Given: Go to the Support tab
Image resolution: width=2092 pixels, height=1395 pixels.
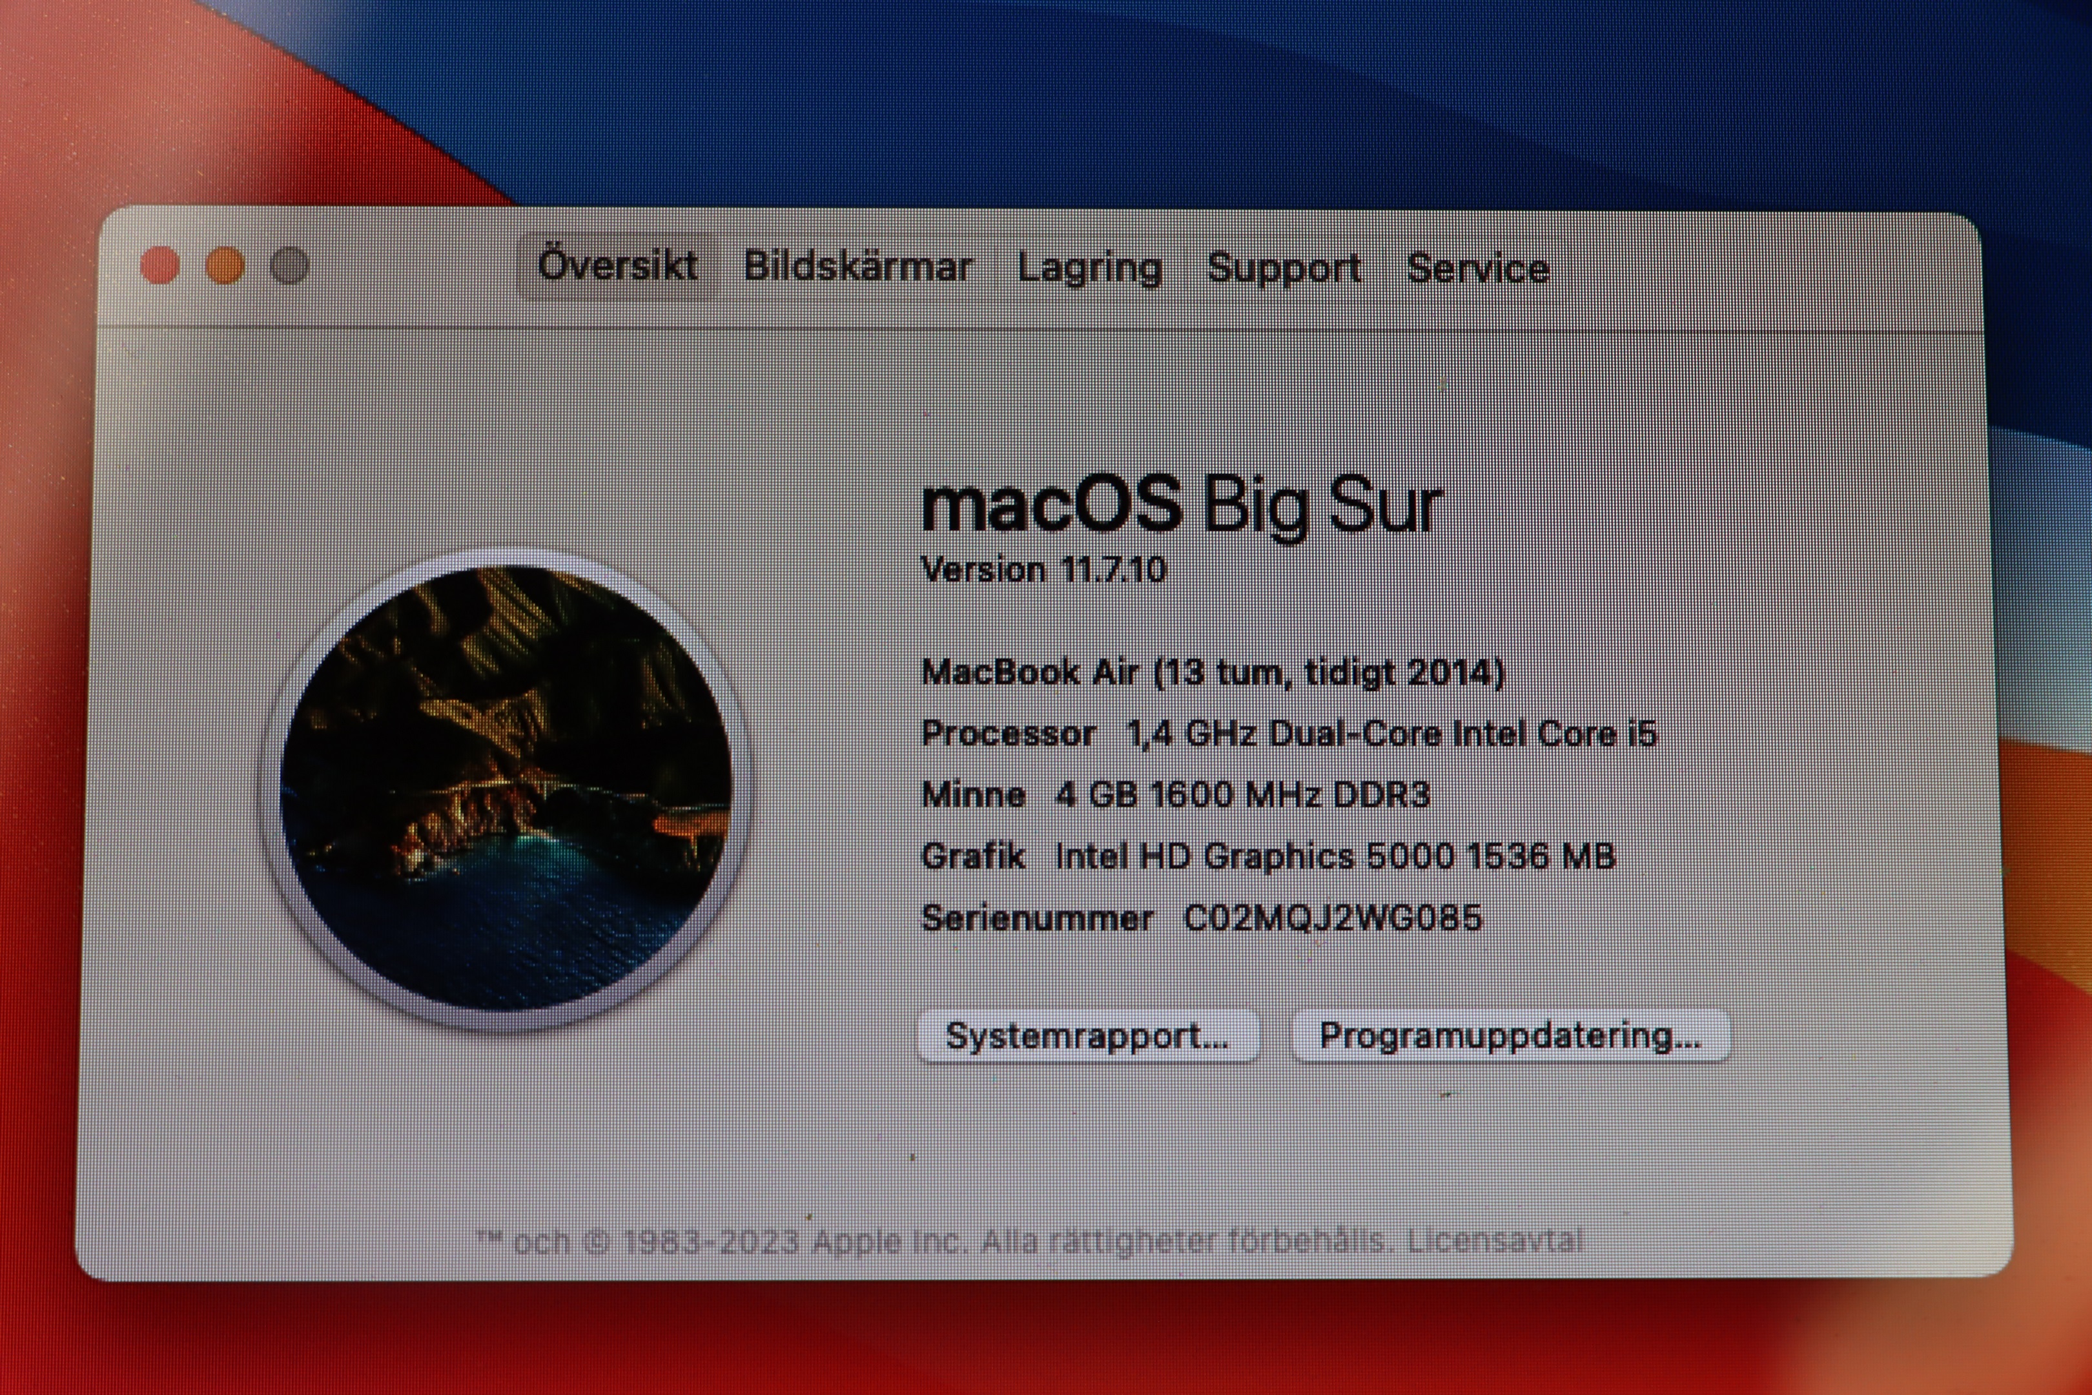Looking at the screenshot, I should pyautogui.click(x=1284, y=268).
